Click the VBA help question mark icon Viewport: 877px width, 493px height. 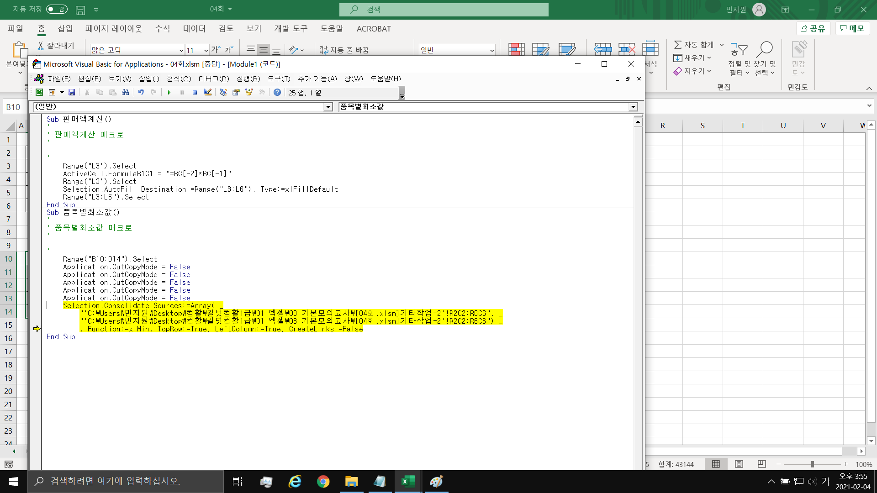coord(277,92)
